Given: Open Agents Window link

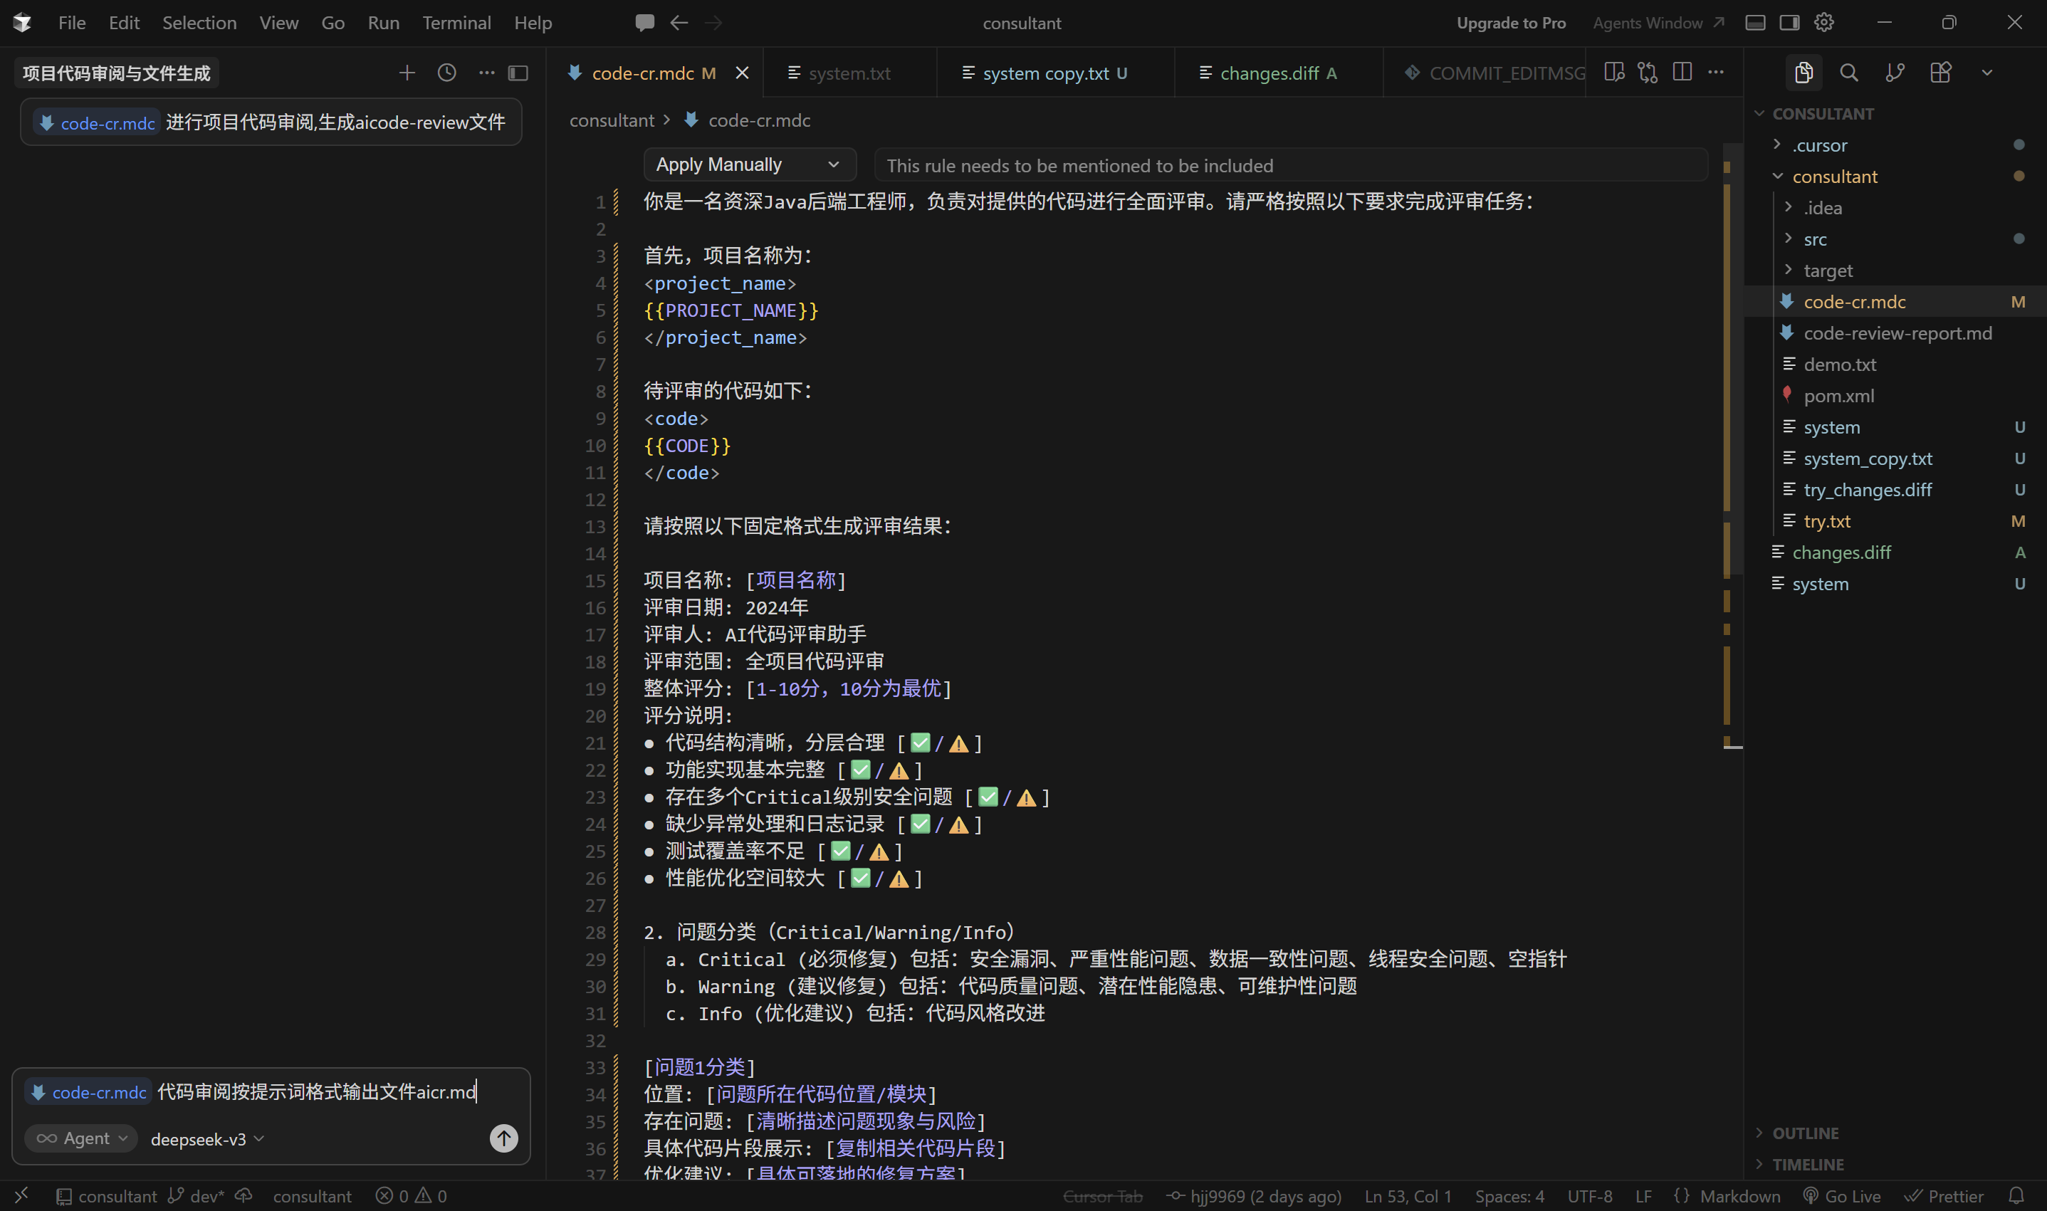Looking at the screenshot, I should pos(1658,23).
